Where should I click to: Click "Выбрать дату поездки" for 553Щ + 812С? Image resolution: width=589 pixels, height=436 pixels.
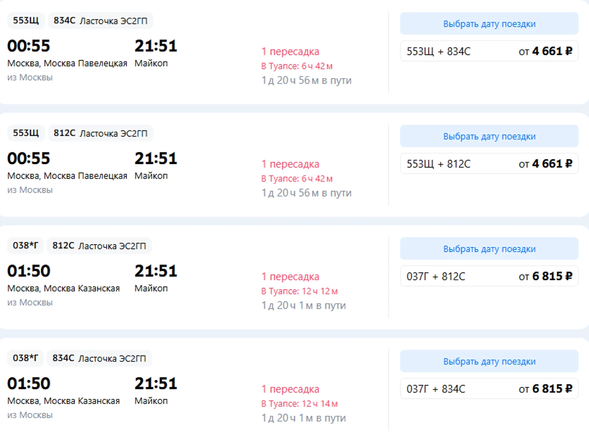489,136
